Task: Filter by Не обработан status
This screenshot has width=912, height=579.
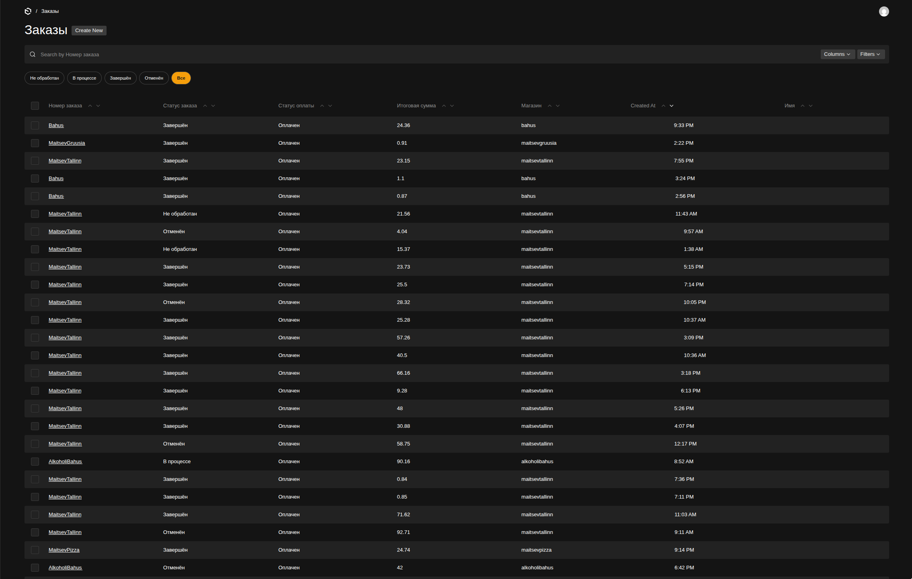Action: [x=44, y=78]
